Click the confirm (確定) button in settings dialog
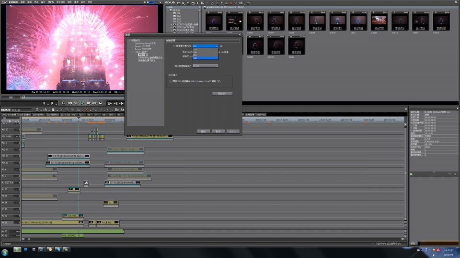This screenshot has height=258, width=460. [x=203, y=131]
